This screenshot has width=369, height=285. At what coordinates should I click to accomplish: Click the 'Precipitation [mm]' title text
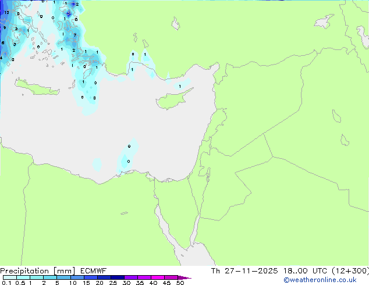[x=38, y=271]
